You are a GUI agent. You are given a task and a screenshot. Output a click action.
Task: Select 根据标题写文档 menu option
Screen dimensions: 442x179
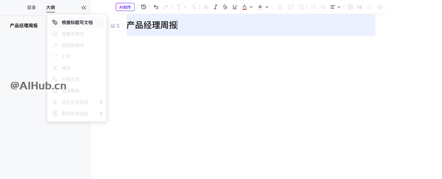(x=77, y=22)
